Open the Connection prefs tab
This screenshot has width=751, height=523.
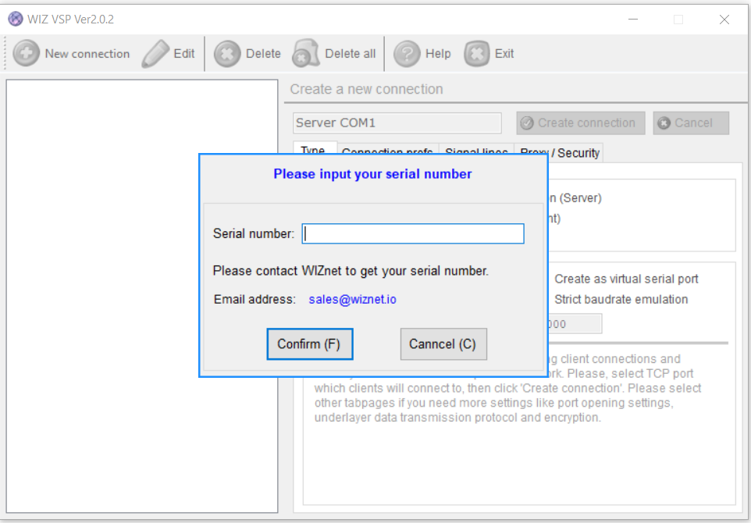pyautogui.click(x=387, y=149)
